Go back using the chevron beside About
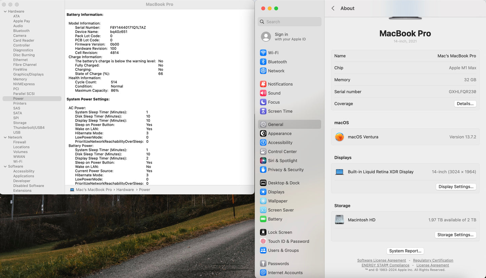The width and height of the screenshot is (486, 278). tap(333, 8)
